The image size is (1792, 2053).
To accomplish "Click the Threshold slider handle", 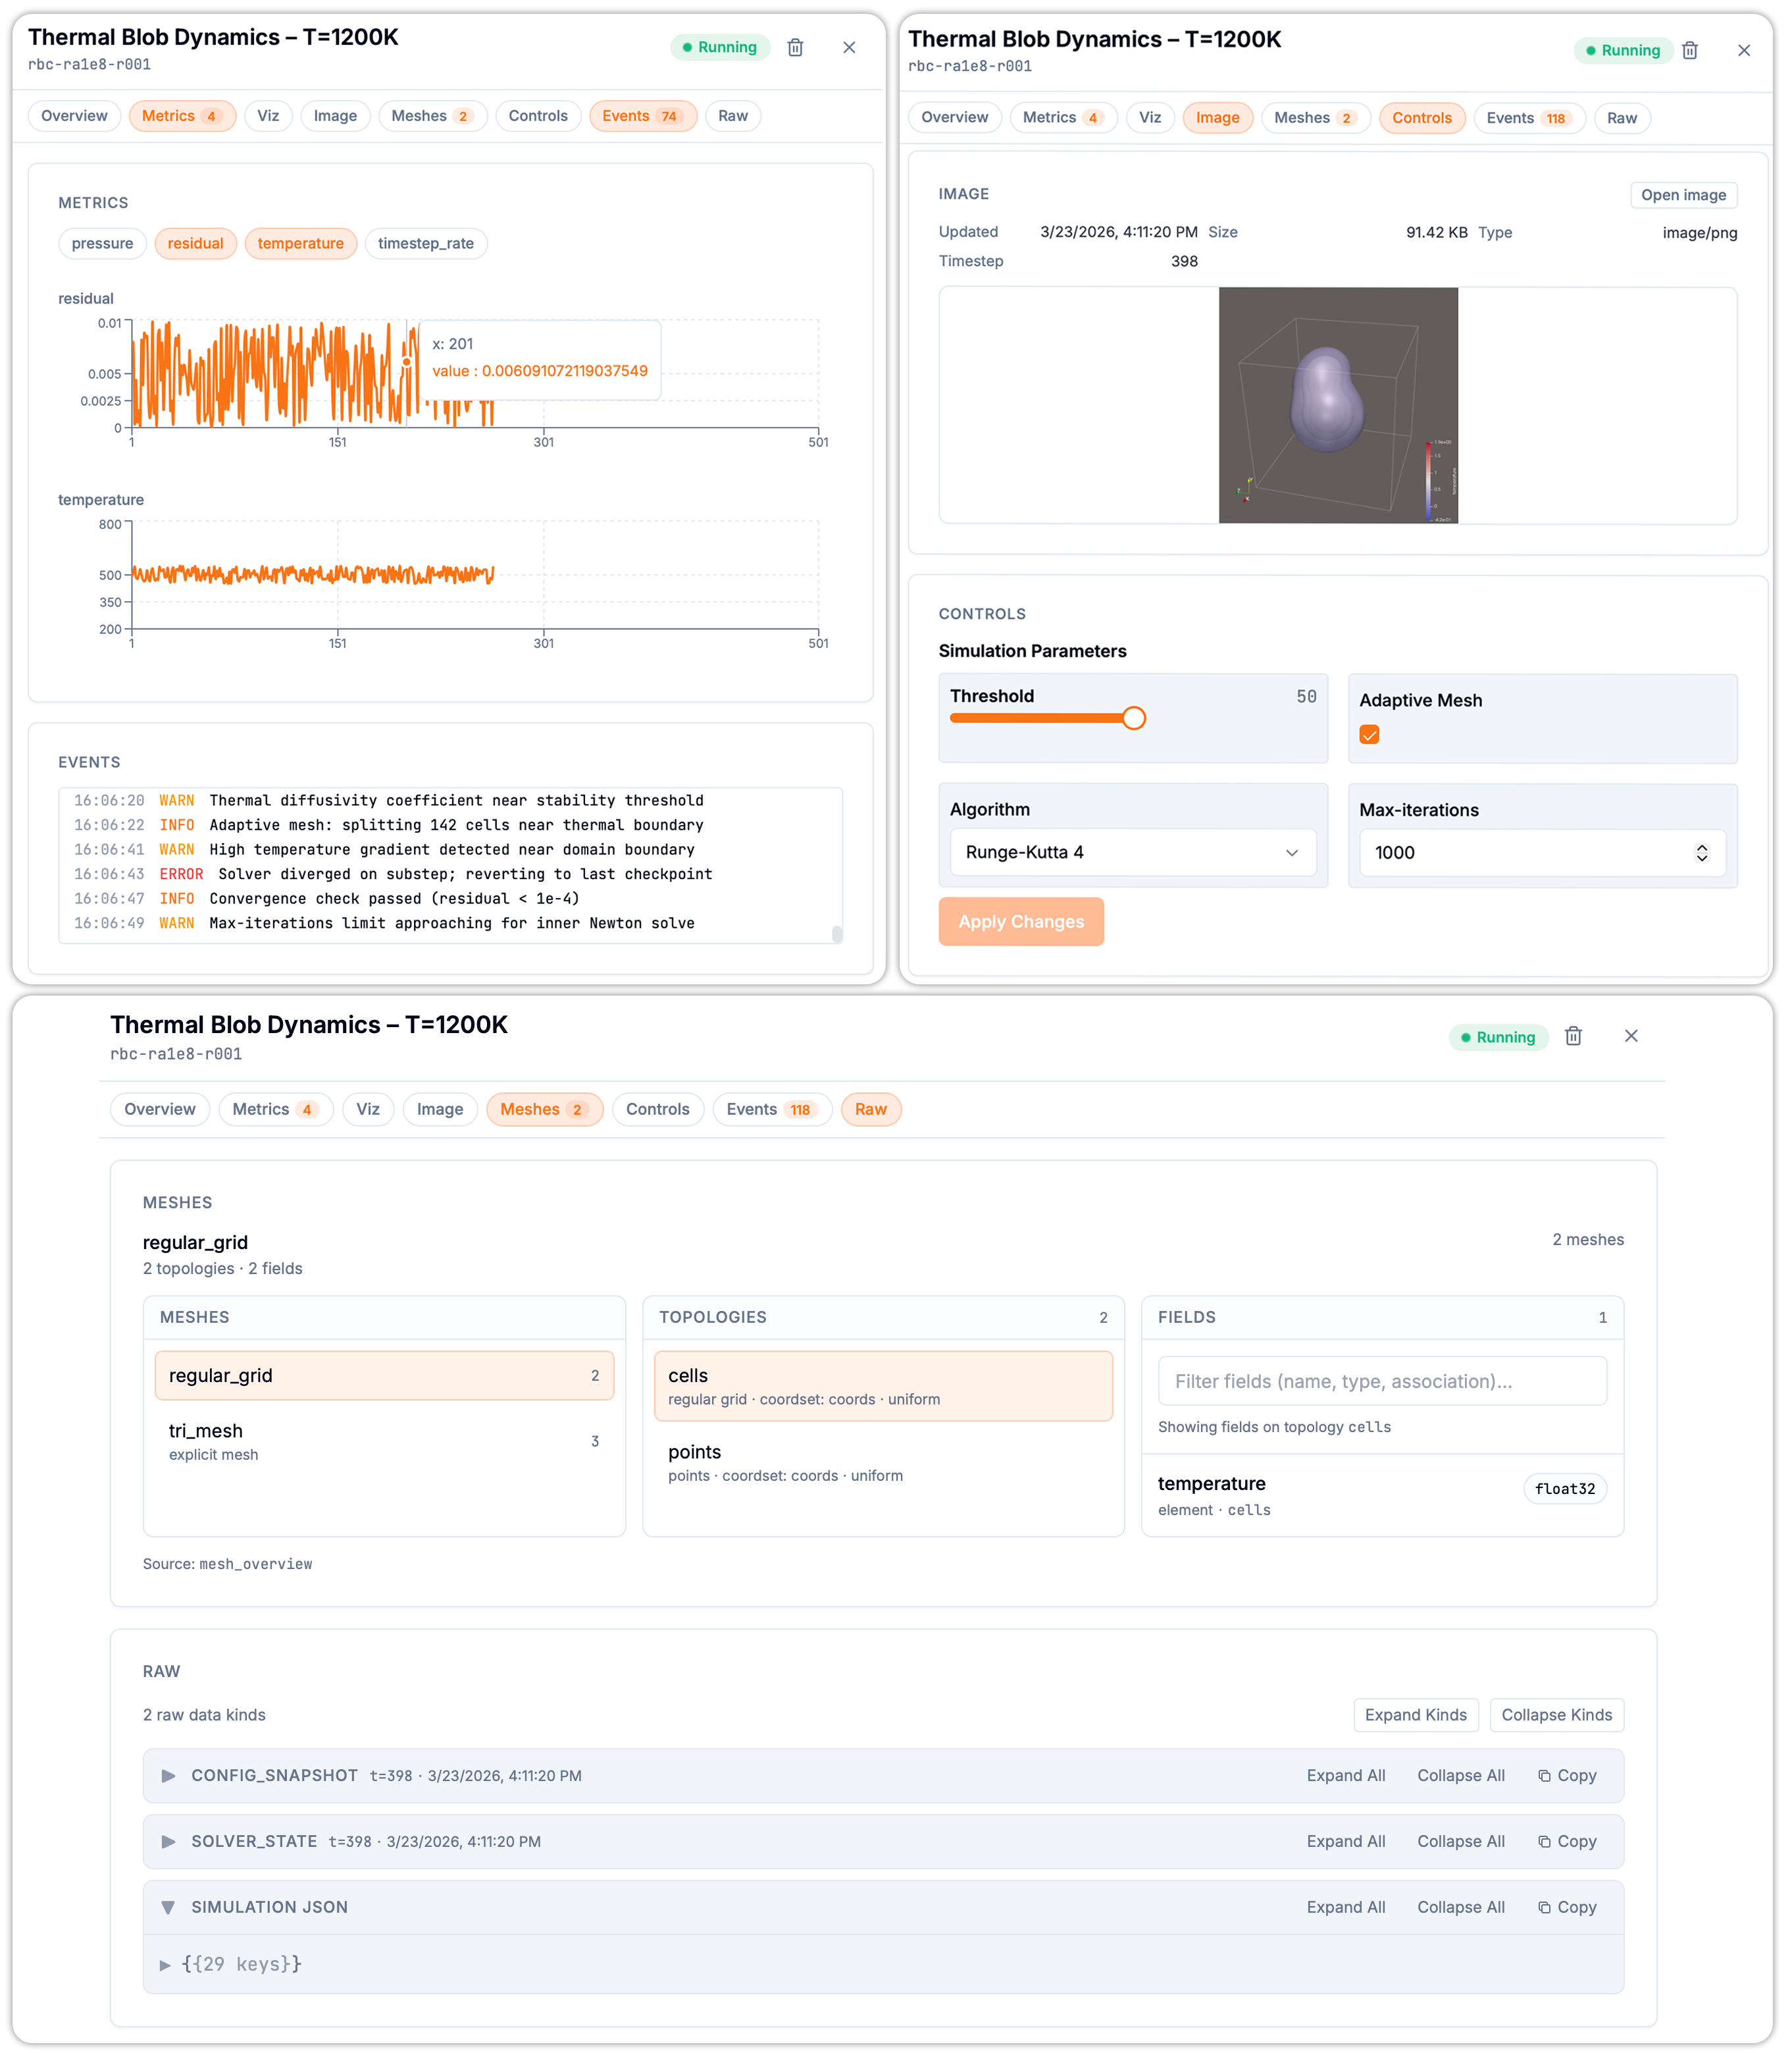I will (x=1133, y=718).
